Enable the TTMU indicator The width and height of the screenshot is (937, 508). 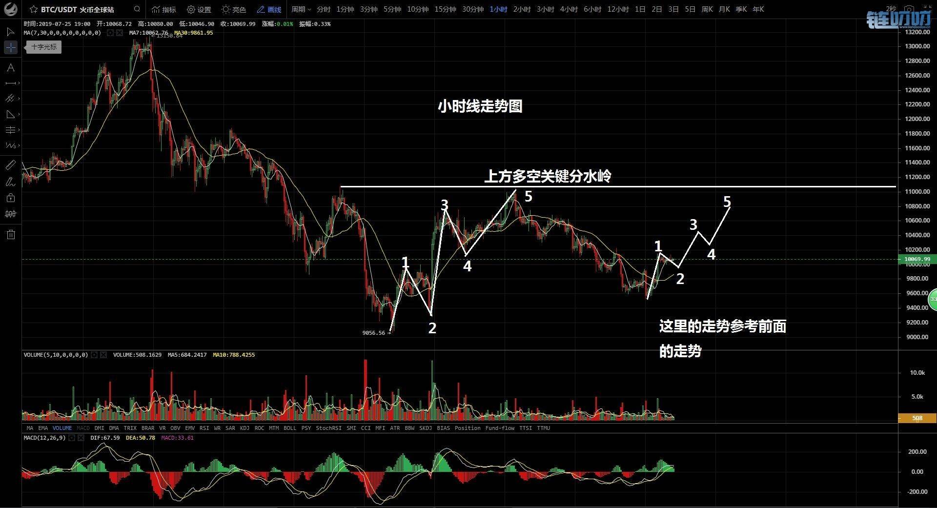pos(543,428)
